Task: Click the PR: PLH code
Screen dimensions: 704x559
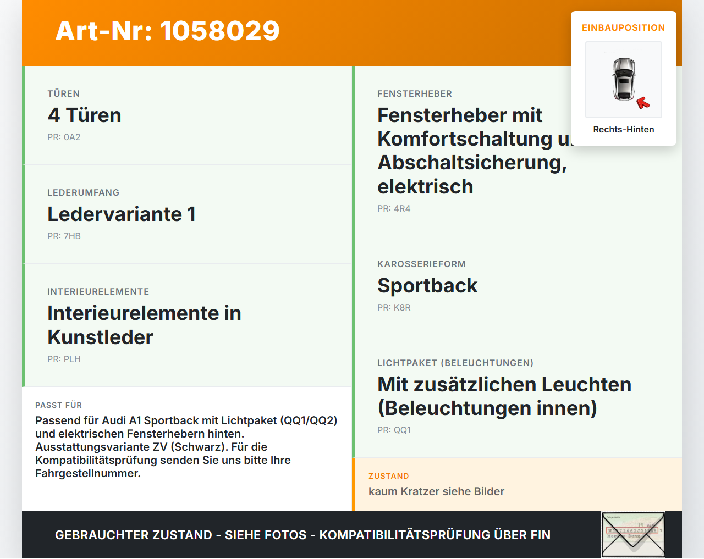Action: [x=64, y=359]
